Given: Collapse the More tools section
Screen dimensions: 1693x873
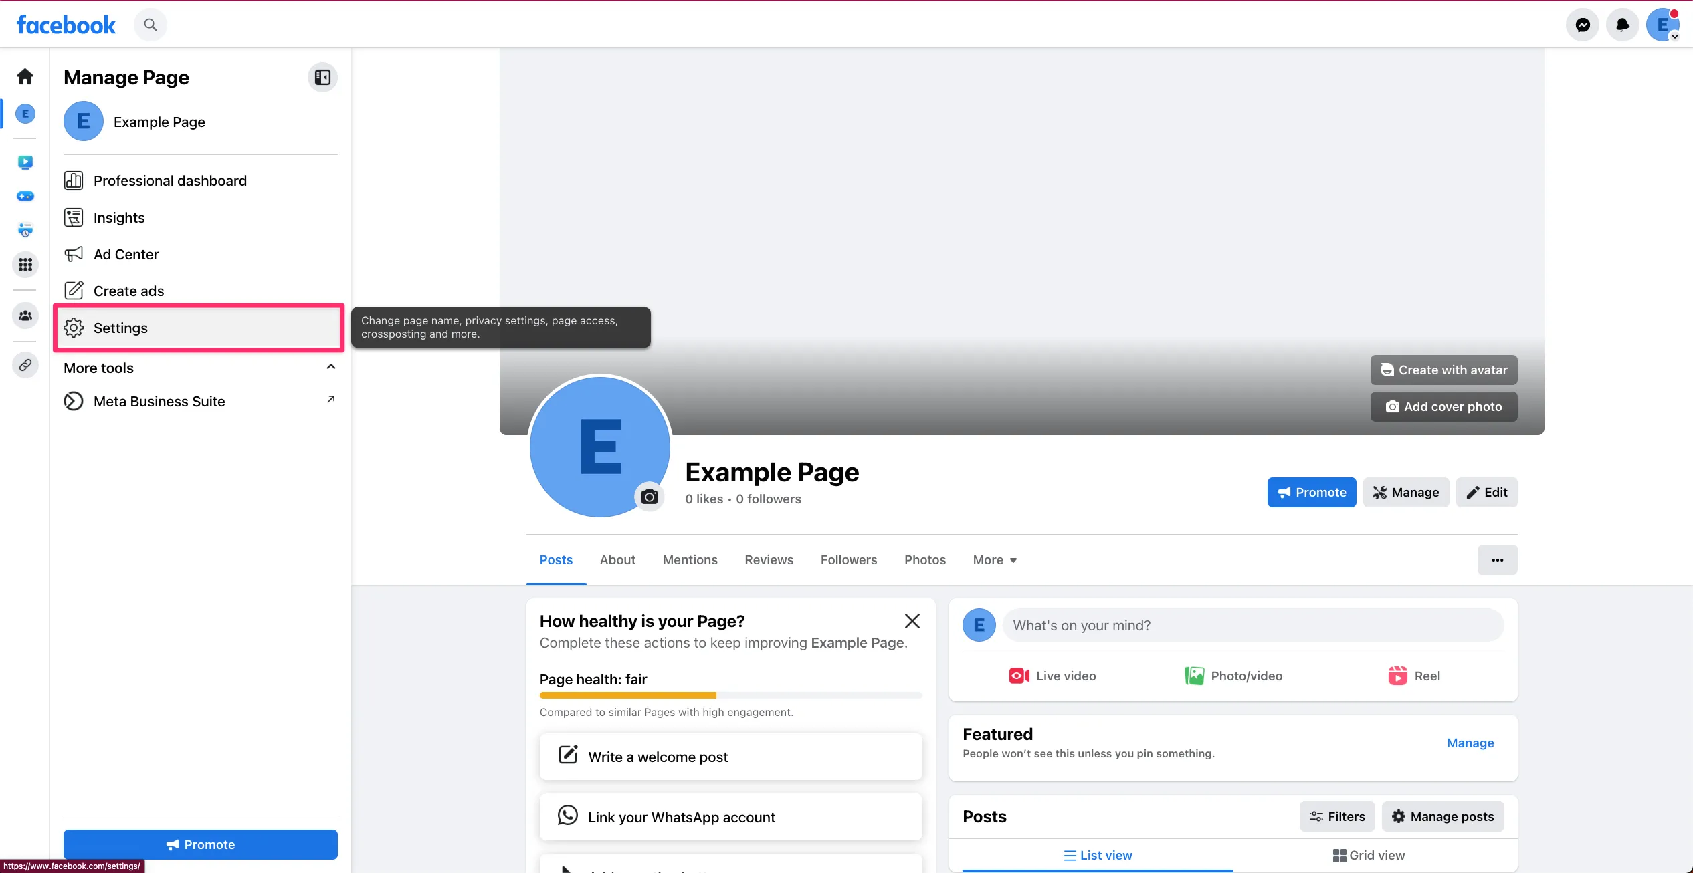Looking at the screenshot, I should tap(330, 367).
